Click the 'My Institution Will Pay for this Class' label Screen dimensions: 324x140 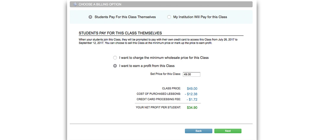click(200, 17)
